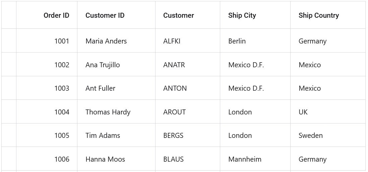Select the Sweden ship country cell
The height and width of the screenshot is (172, 368).
pos(310,136)
